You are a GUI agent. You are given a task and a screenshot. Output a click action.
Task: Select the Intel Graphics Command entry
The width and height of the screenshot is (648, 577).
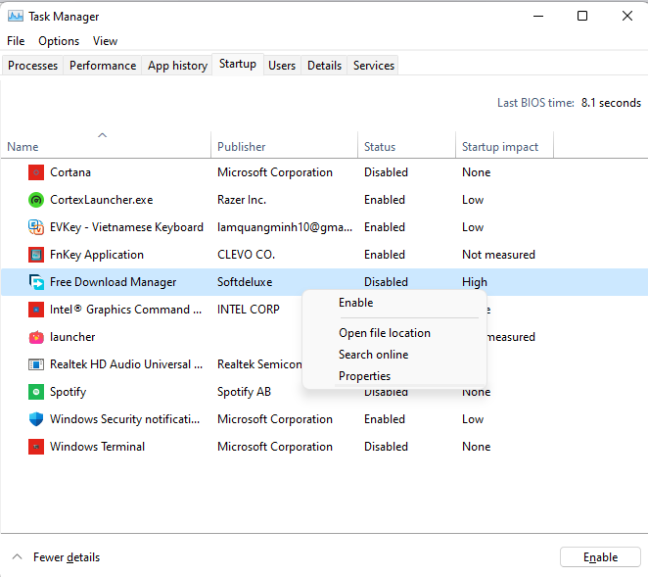coord(125,310)
